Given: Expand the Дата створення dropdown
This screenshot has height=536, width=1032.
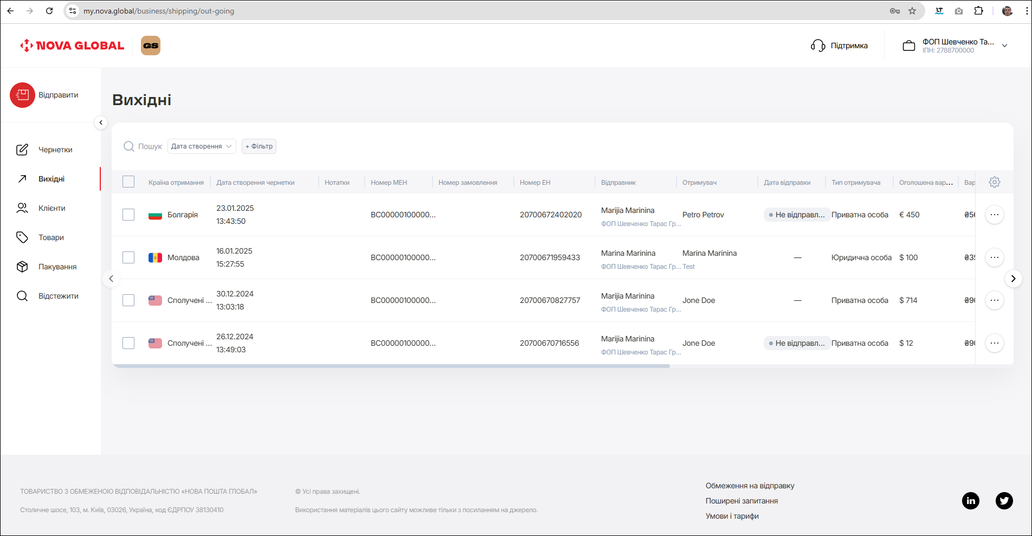Looking at the screenshot, I should click(x=202, y=146).
